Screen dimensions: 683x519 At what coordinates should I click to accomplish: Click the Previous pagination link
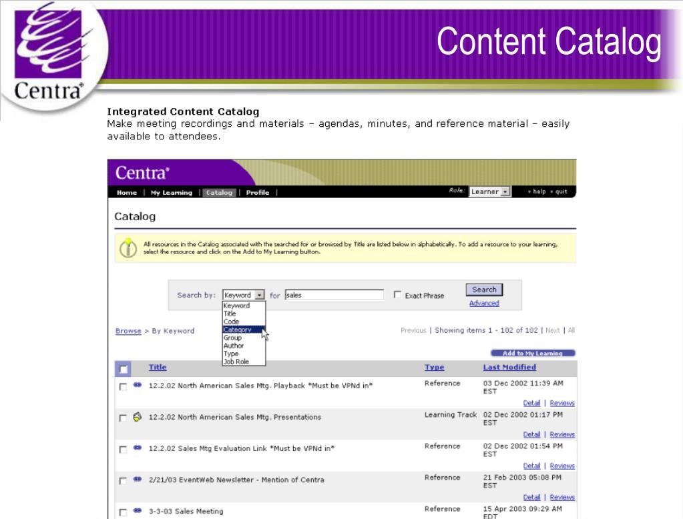click(413, 330)
